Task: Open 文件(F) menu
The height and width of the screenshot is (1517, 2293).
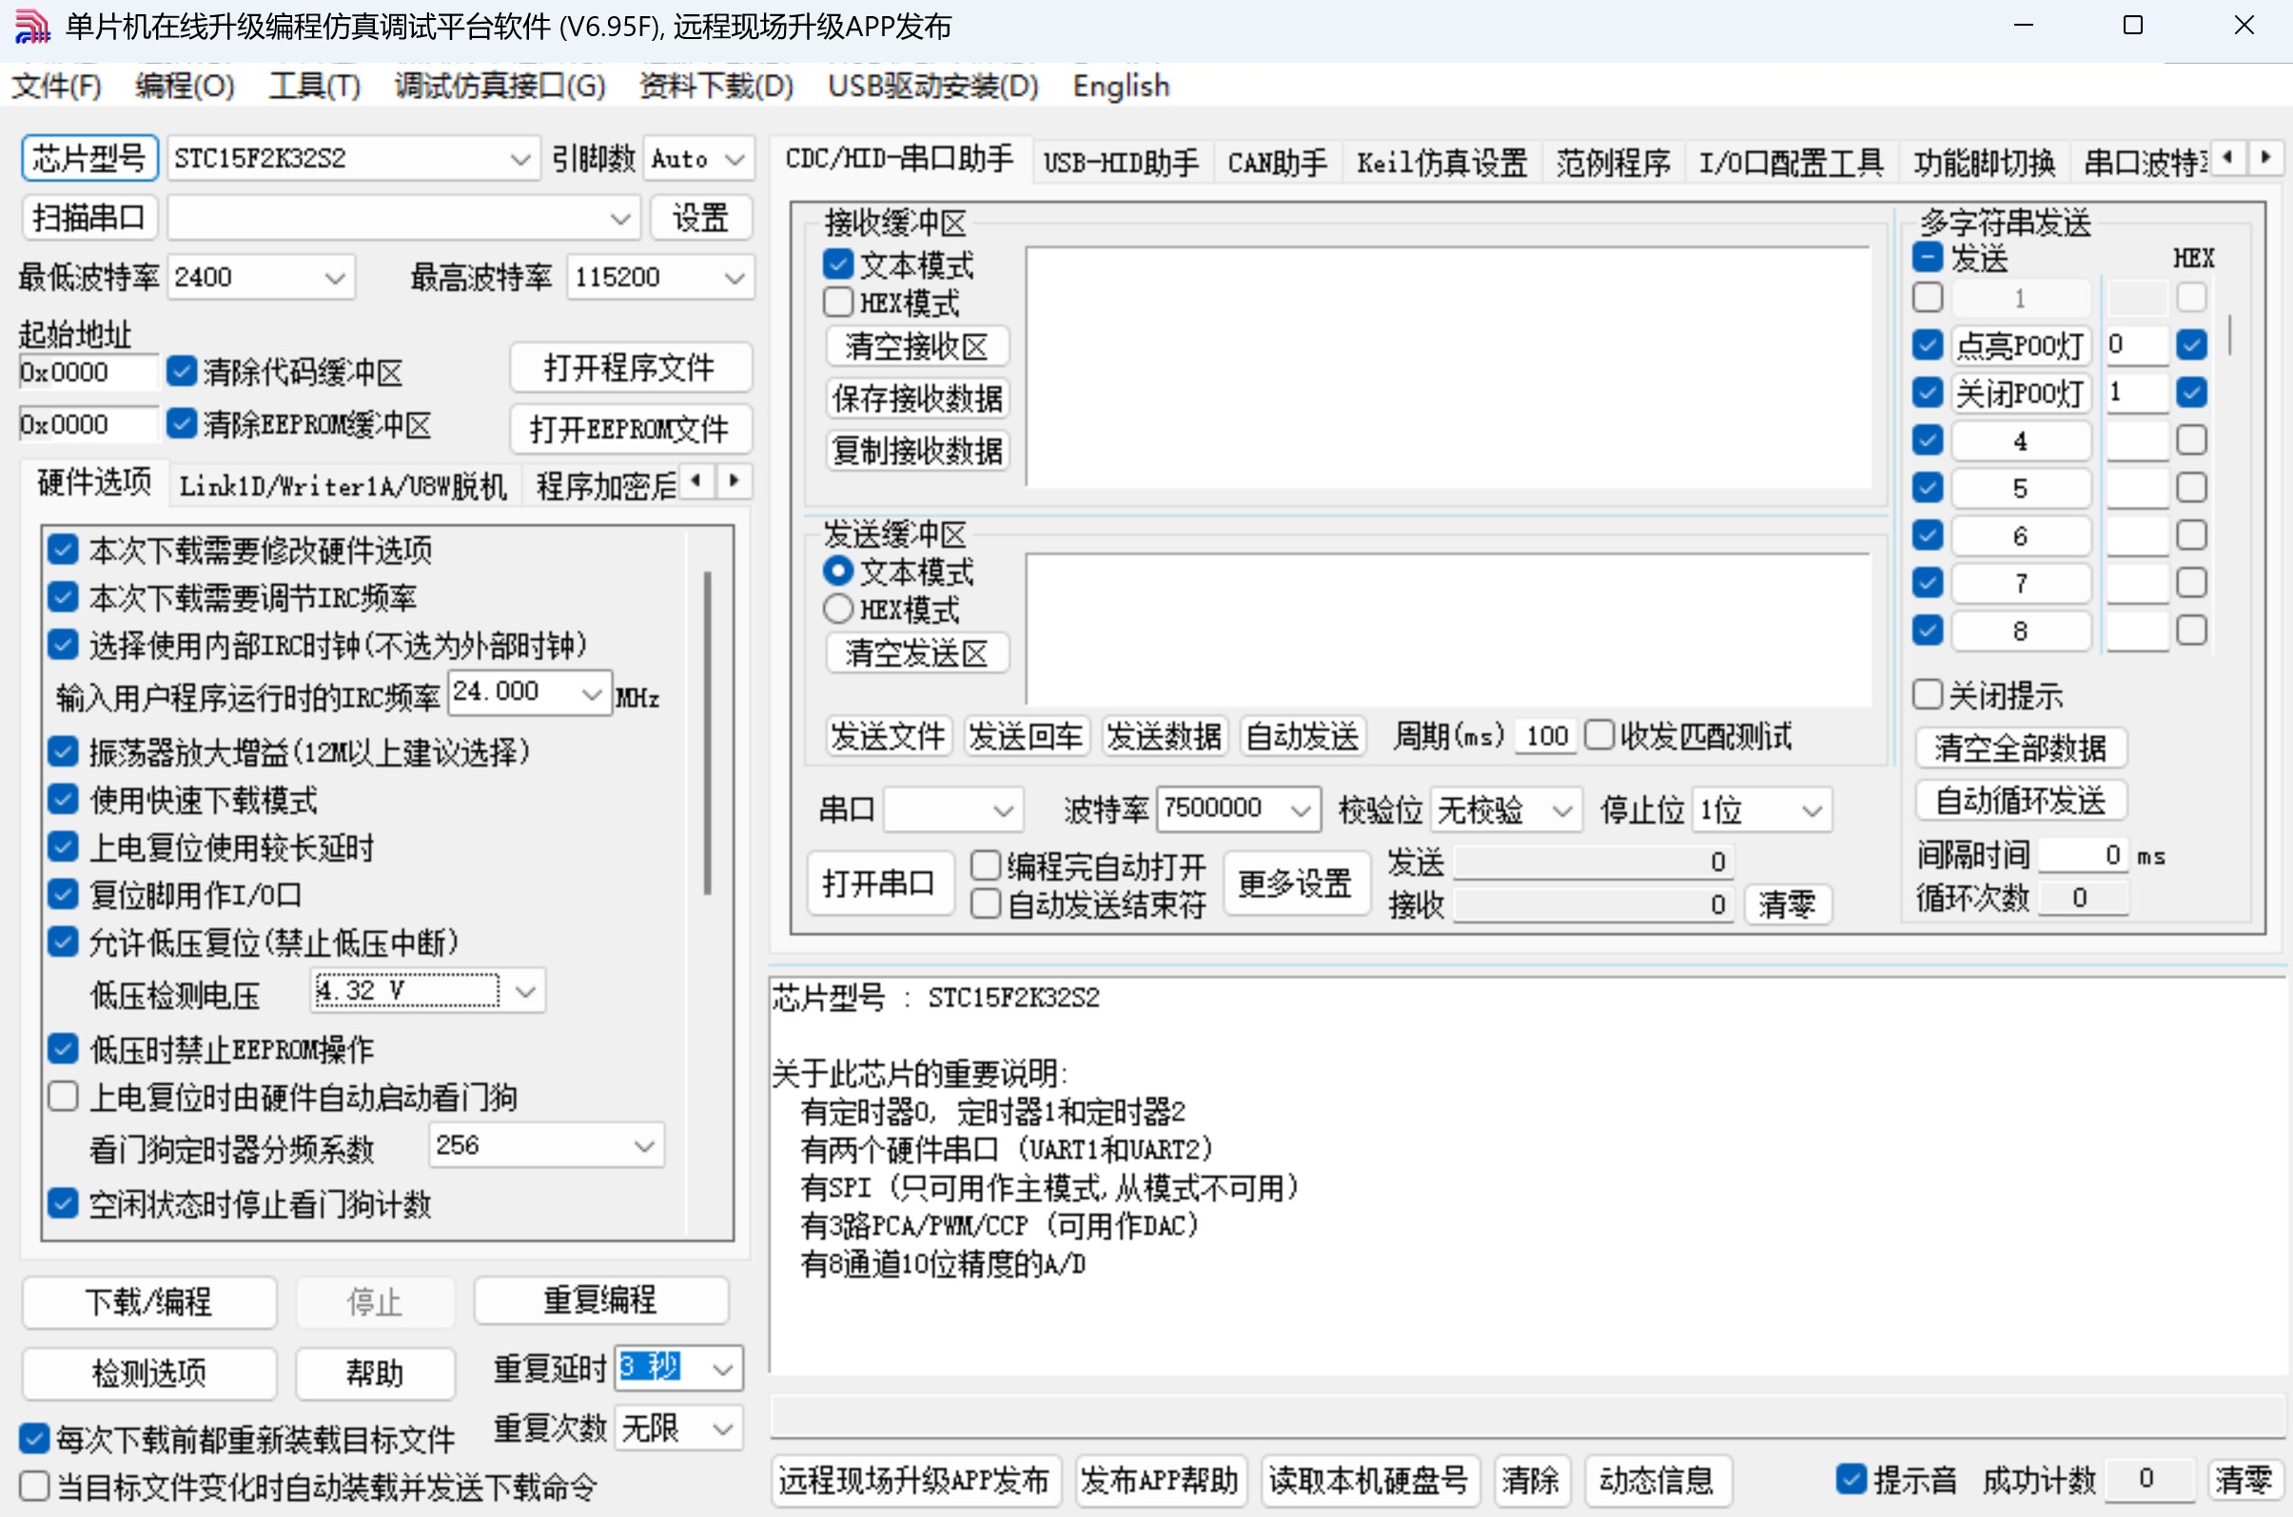Action: pos(56,87)
